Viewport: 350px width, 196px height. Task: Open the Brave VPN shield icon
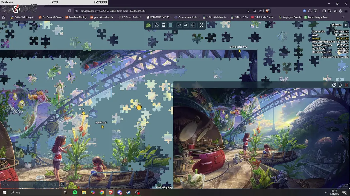pyautogui.click(x=340, y=11)
